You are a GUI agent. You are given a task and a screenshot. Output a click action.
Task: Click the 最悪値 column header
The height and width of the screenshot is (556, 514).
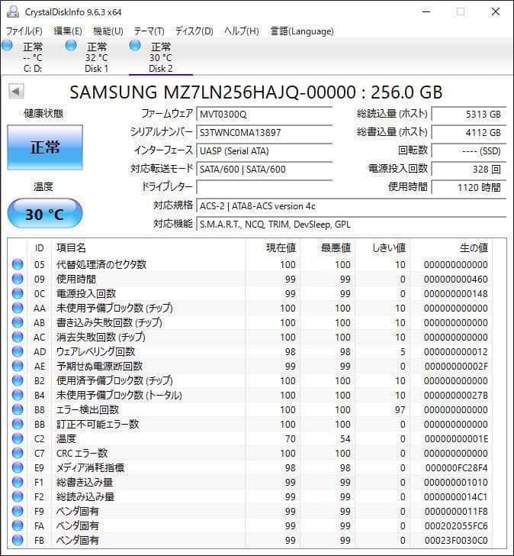[327, 248]
